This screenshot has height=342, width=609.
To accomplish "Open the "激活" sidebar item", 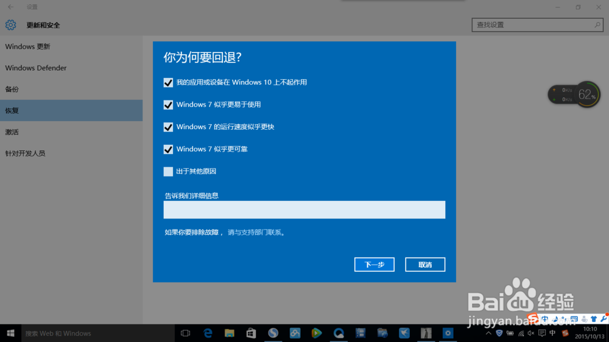I will tap(71, 132).
